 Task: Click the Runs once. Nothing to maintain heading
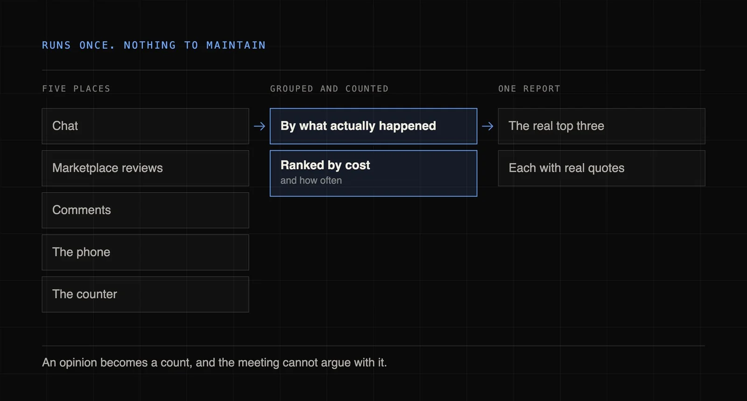[154, 45]
